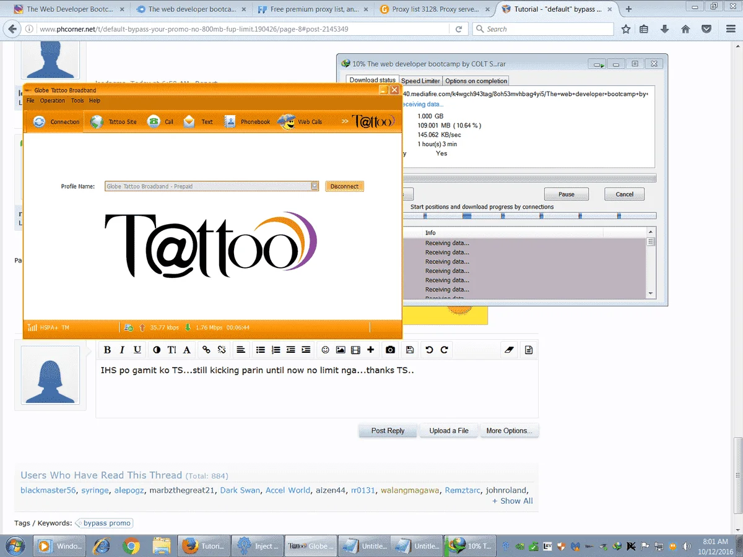Toggle italic formatting in reply editor
The height and width of the screenshot is (557, 743).
122,350
